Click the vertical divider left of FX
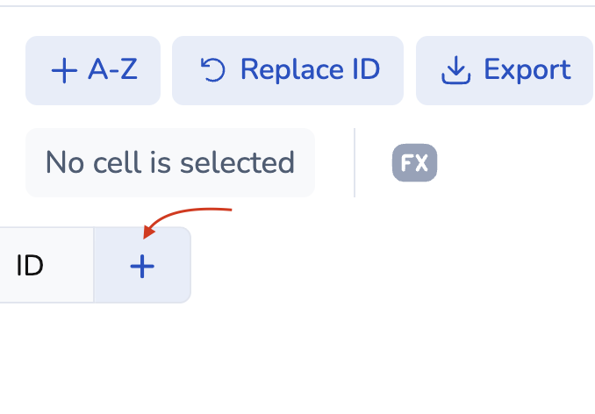595x414 pixels. tap(355, 163)
